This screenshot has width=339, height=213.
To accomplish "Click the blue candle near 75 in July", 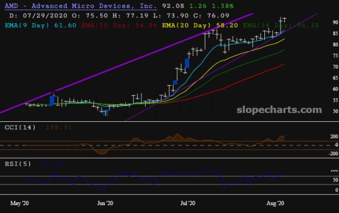I will 187,63.
